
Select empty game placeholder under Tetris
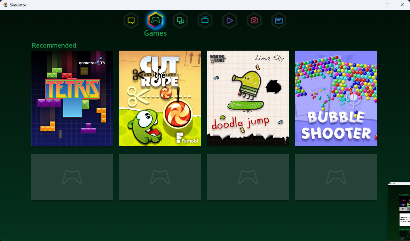[72, 177]
